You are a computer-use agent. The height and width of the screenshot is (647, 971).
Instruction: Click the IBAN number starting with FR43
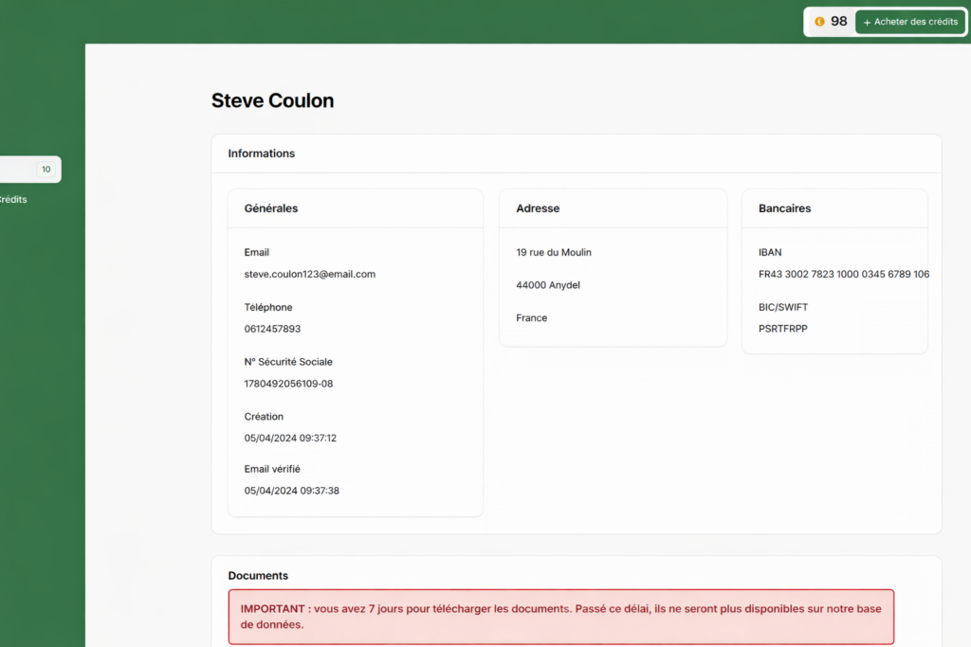point(843,275)
